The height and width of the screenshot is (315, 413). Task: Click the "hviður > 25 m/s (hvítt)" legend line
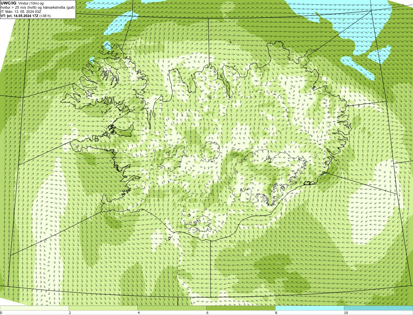coord(37,7)
